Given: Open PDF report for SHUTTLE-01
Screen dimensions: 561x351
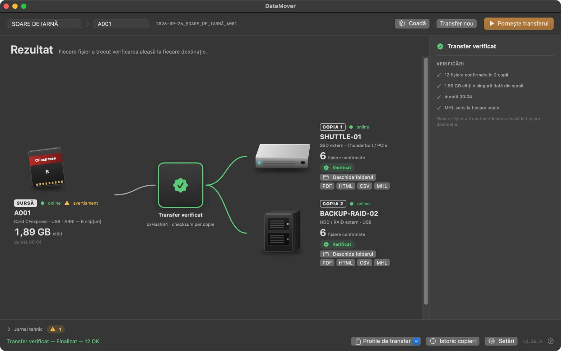Looking at the screenshot, I should click(327, 186).
